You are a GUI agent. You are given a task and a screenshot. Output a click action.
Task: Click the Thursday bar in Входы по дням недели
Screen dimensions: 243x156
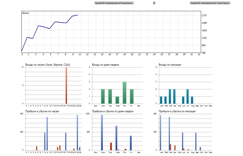coord(124,93)
